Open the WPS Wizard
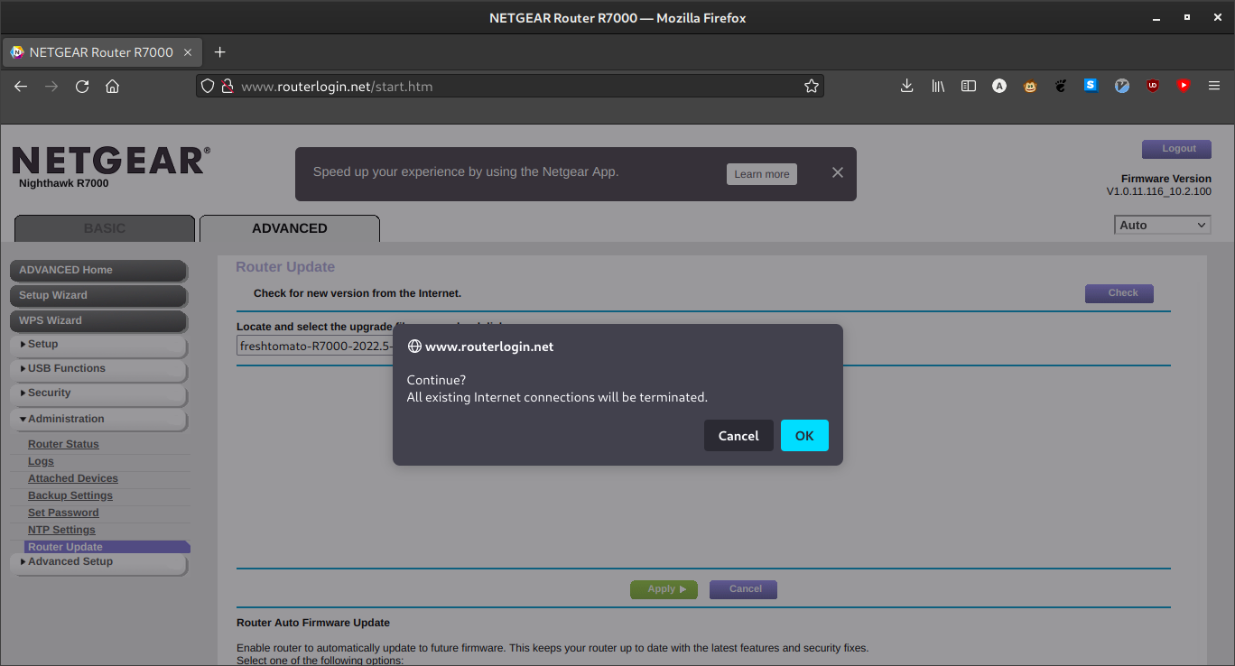This screenshot has width=1235, height=666. click(98, 320)
